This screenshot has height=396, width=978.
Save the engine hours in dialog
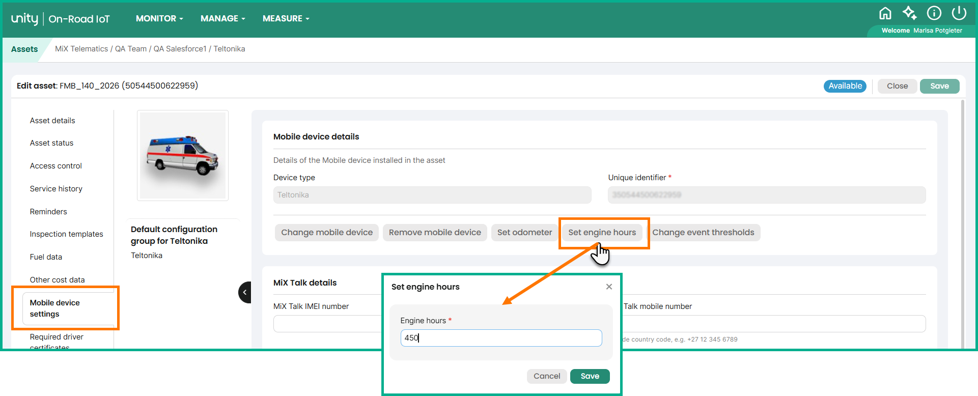click(x=590, y=376)
